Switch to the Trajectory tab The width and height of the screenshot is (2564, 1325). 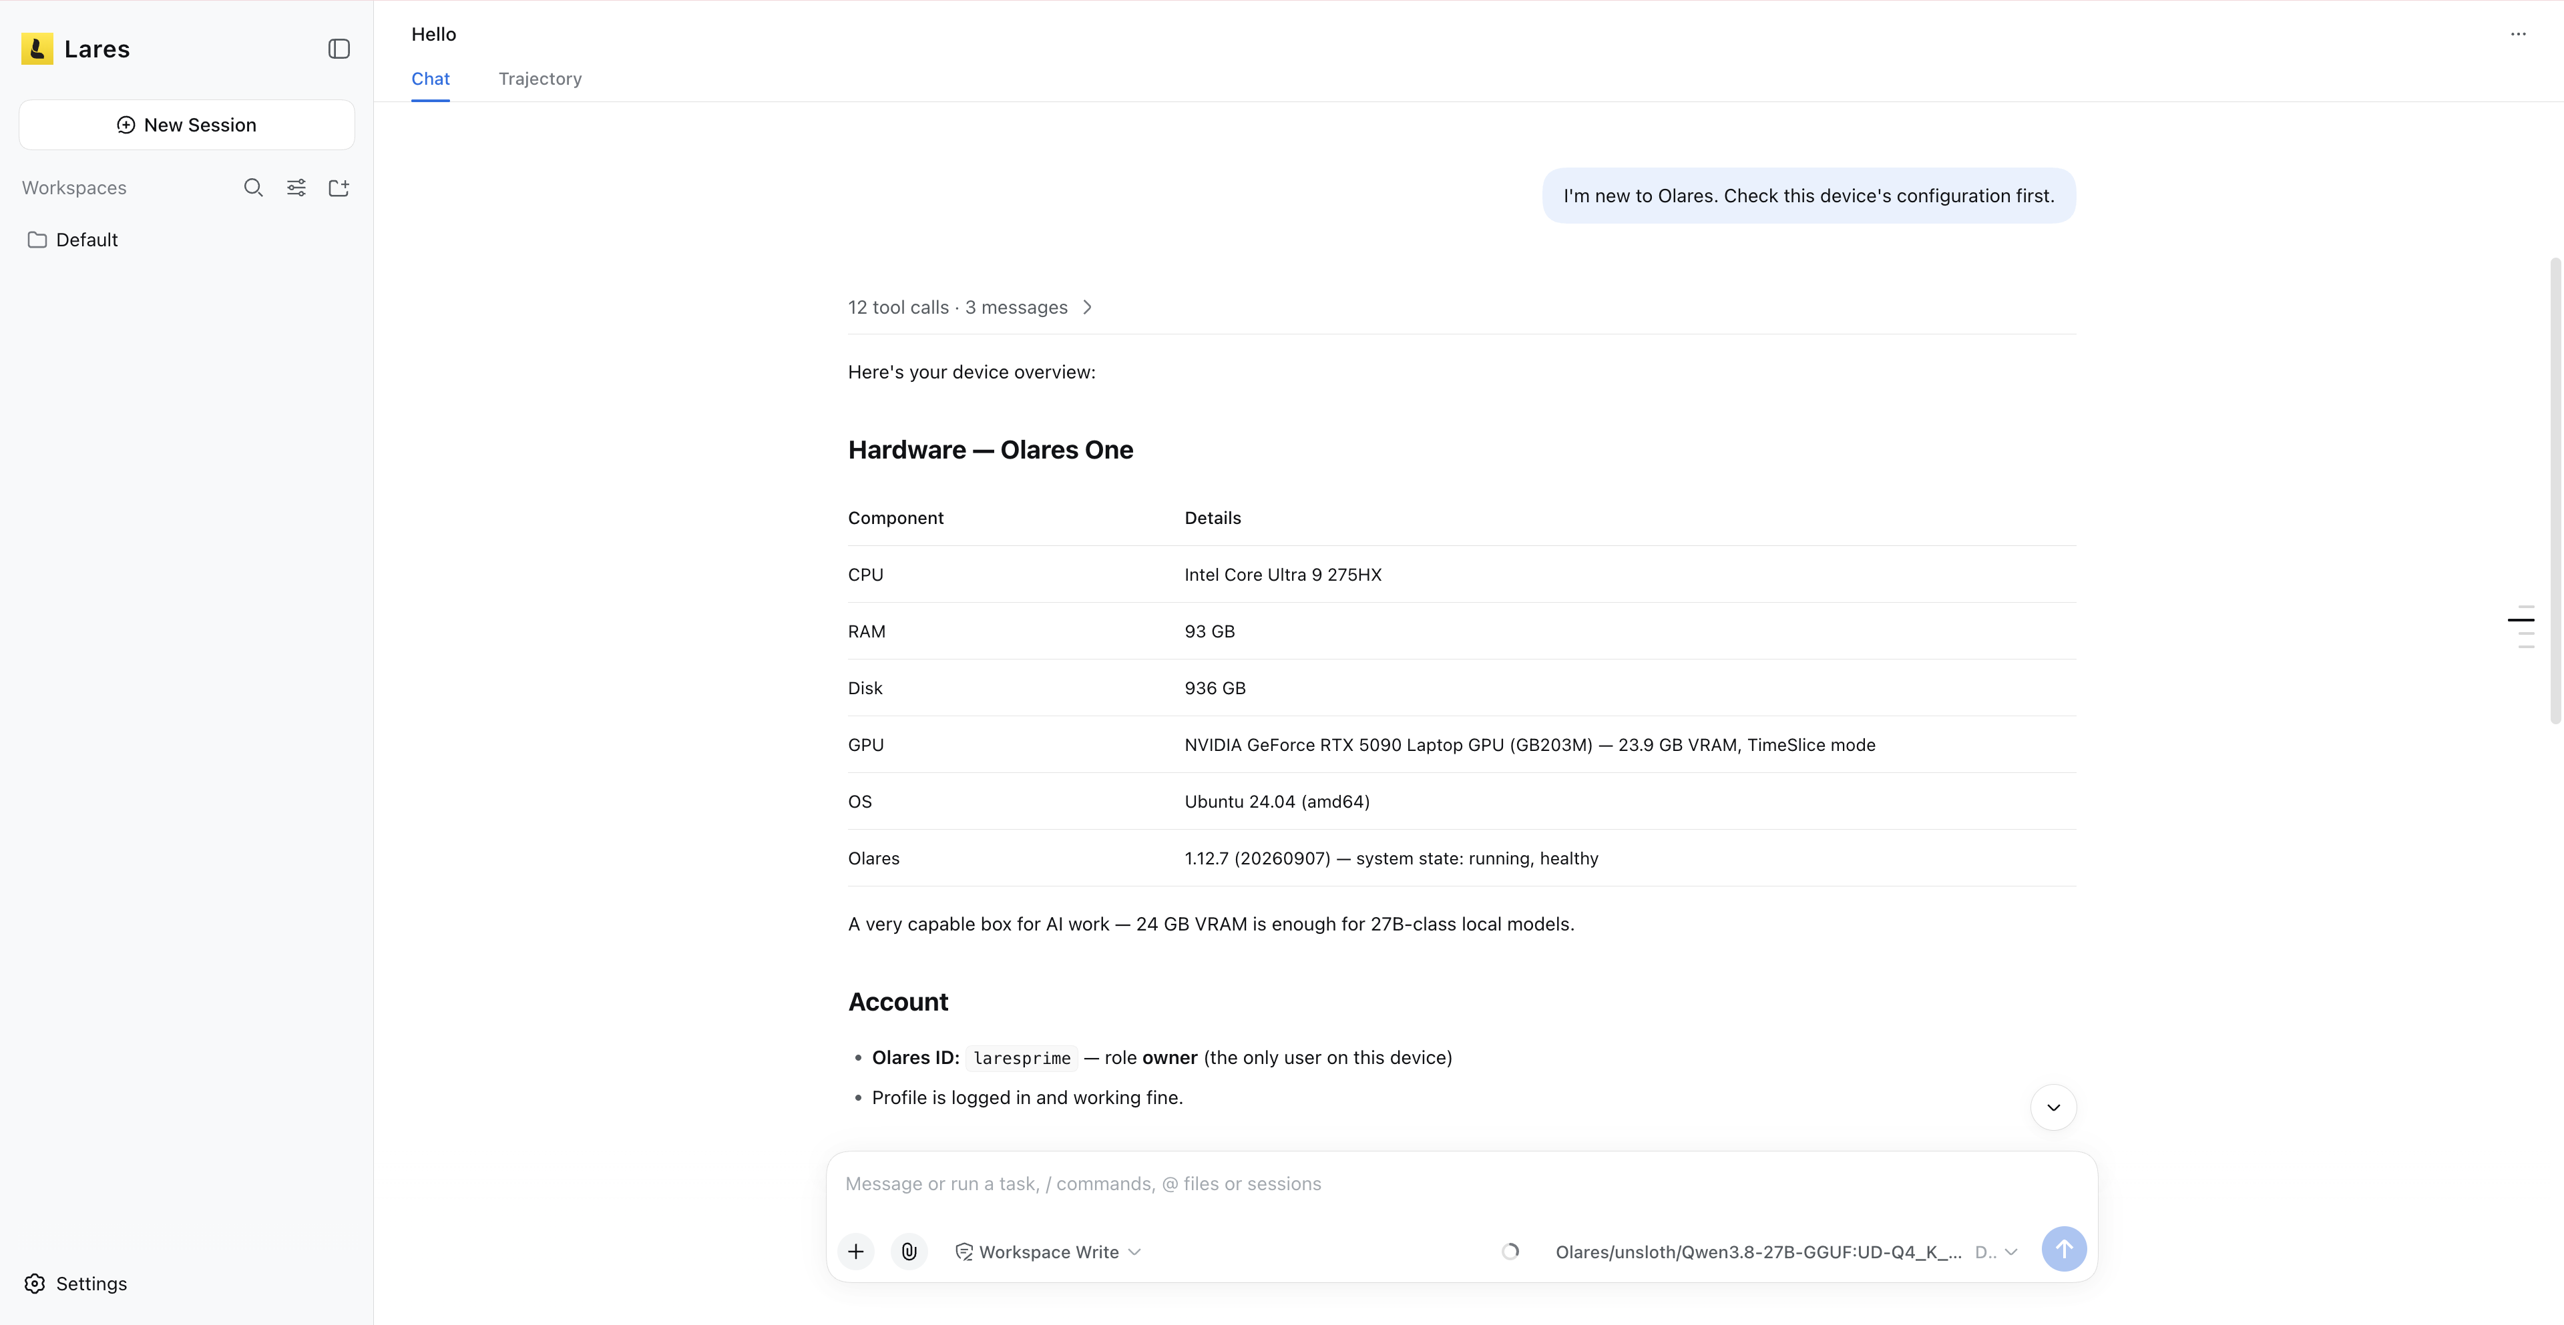point(540,79)
